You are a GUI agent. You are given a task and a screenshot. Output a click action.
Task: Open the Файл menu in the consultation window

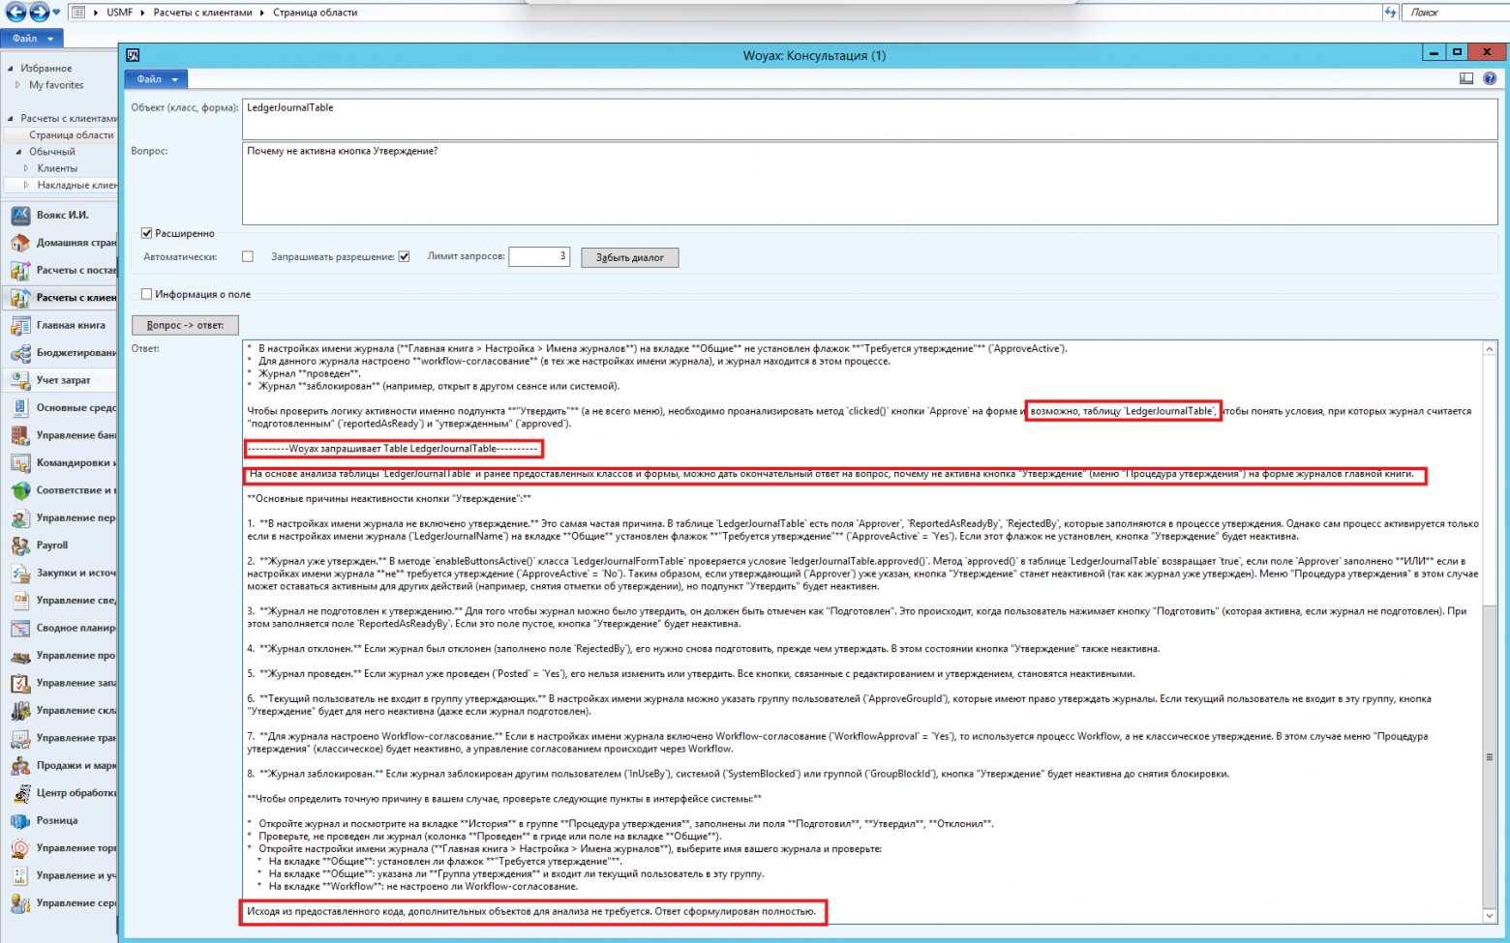tap(155, 79)
